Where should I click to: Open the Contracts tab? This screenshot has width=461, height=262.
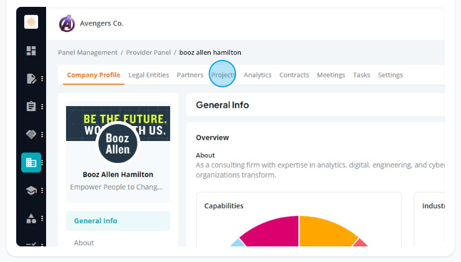[x=294, y=75]
